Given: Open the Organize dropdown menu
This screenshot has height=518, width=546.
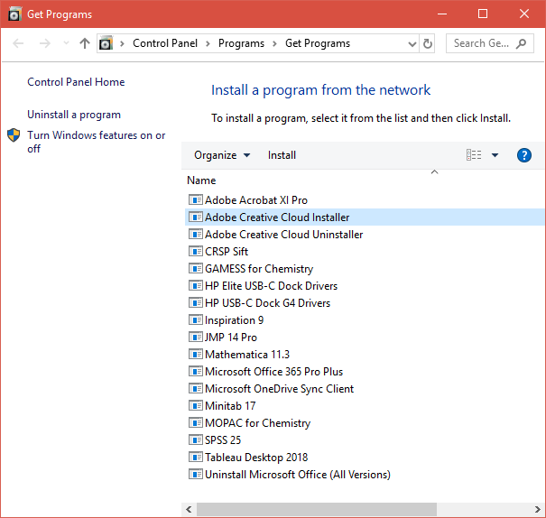Looking at the screenshot, I should [x=222, y=155].
